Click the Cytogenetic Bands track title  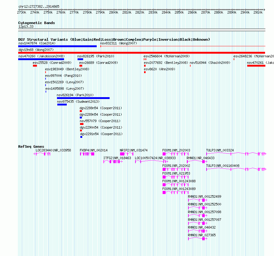pyautogui.click(x=37, y=23)
